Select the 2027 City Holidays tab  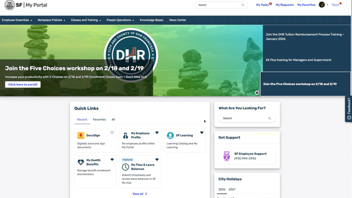232,189
